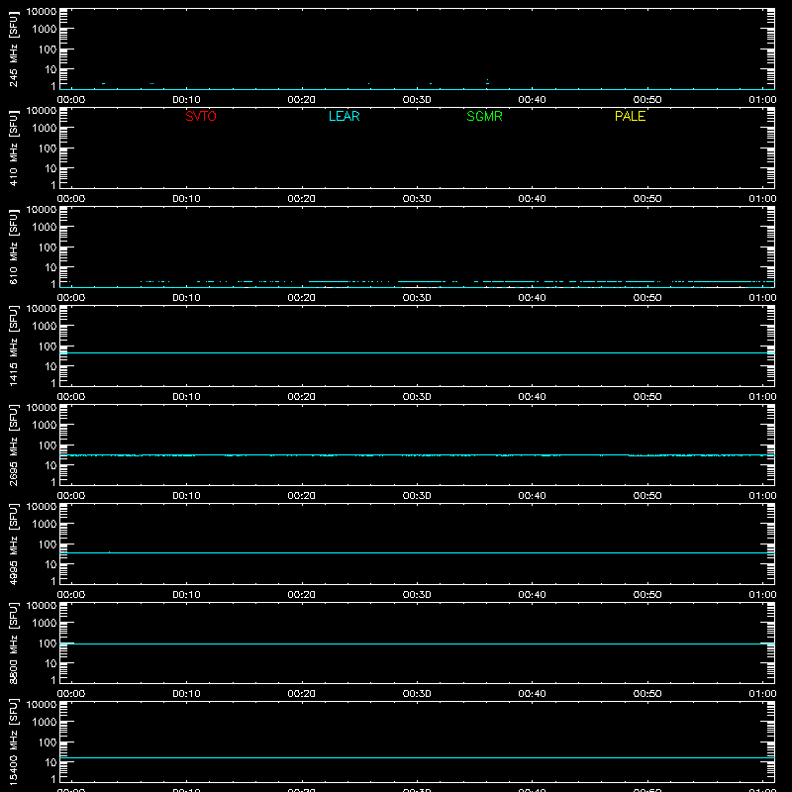This screenshot has height=792, width=792.
Task: Click 00:40 tick label under 610 MHz panel
Action: click(x=532, y=298)
